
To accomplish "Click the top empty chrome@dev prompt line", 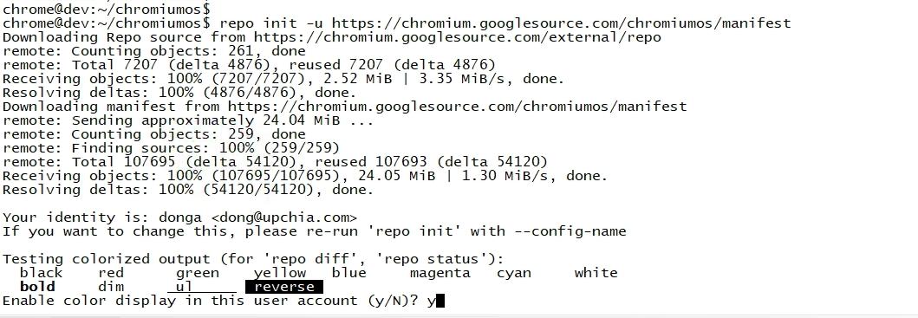I will coord(107,10).
